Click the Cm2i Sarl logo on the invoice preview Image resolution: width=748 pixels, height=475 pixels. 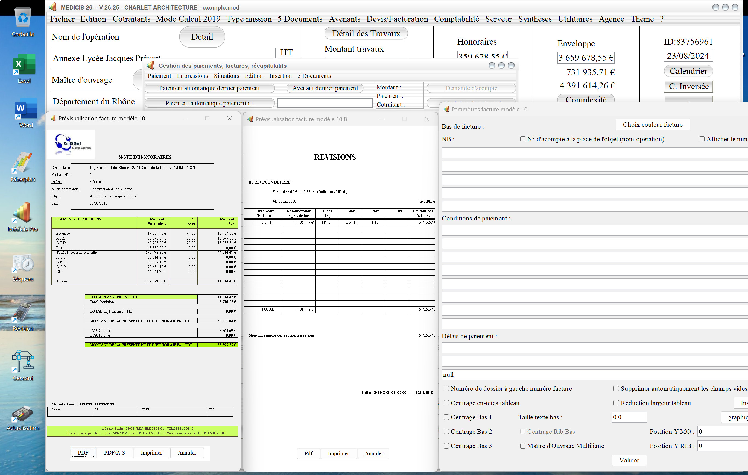(71, 144)
